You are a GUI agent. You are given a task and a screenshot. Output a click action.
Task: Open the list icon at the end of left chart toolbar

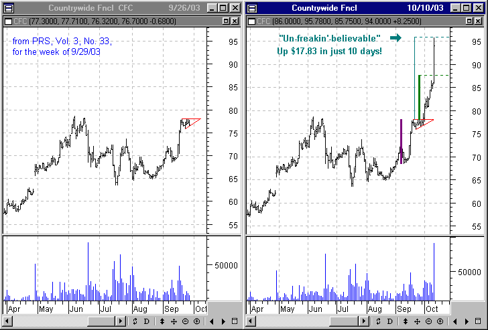(x=235, y=321)
